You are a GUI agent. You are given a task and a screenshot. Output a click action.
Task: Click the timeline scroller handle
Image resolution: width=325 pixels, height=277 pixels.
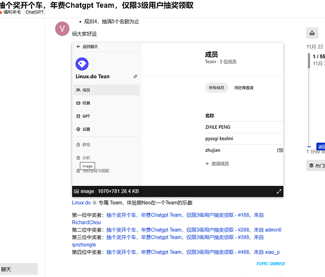tap(309, 61)
